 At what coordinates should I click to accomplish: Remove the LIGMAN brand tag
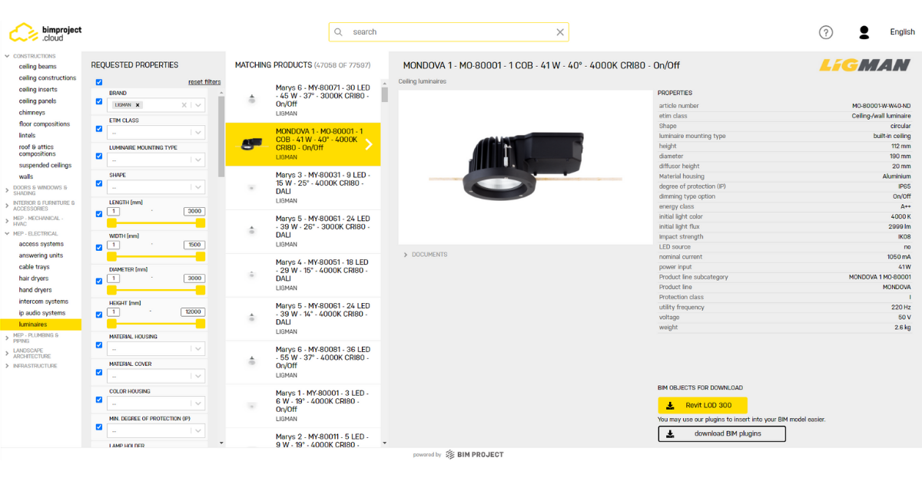(x=138, y=105)
